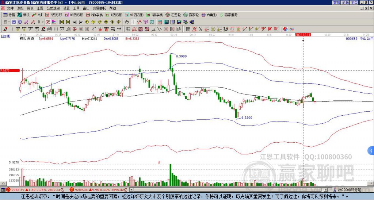Click the 主页 link
Image resolution: width=374 pixels, height=200 pixels.
354,3
